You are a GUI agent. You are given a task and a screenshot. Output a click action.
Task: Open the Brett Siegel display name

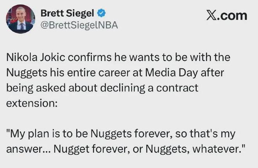click(x=68, y=13)
